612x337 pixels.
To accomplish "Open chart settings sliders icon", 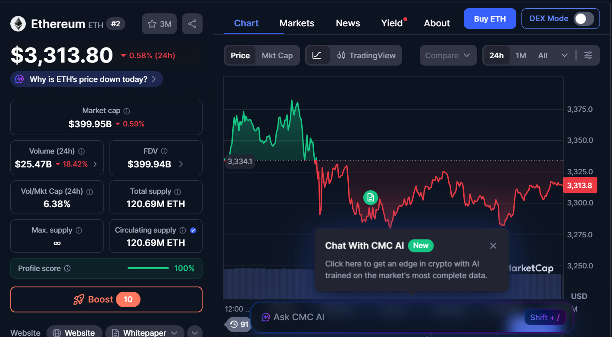I will [588, 55].
